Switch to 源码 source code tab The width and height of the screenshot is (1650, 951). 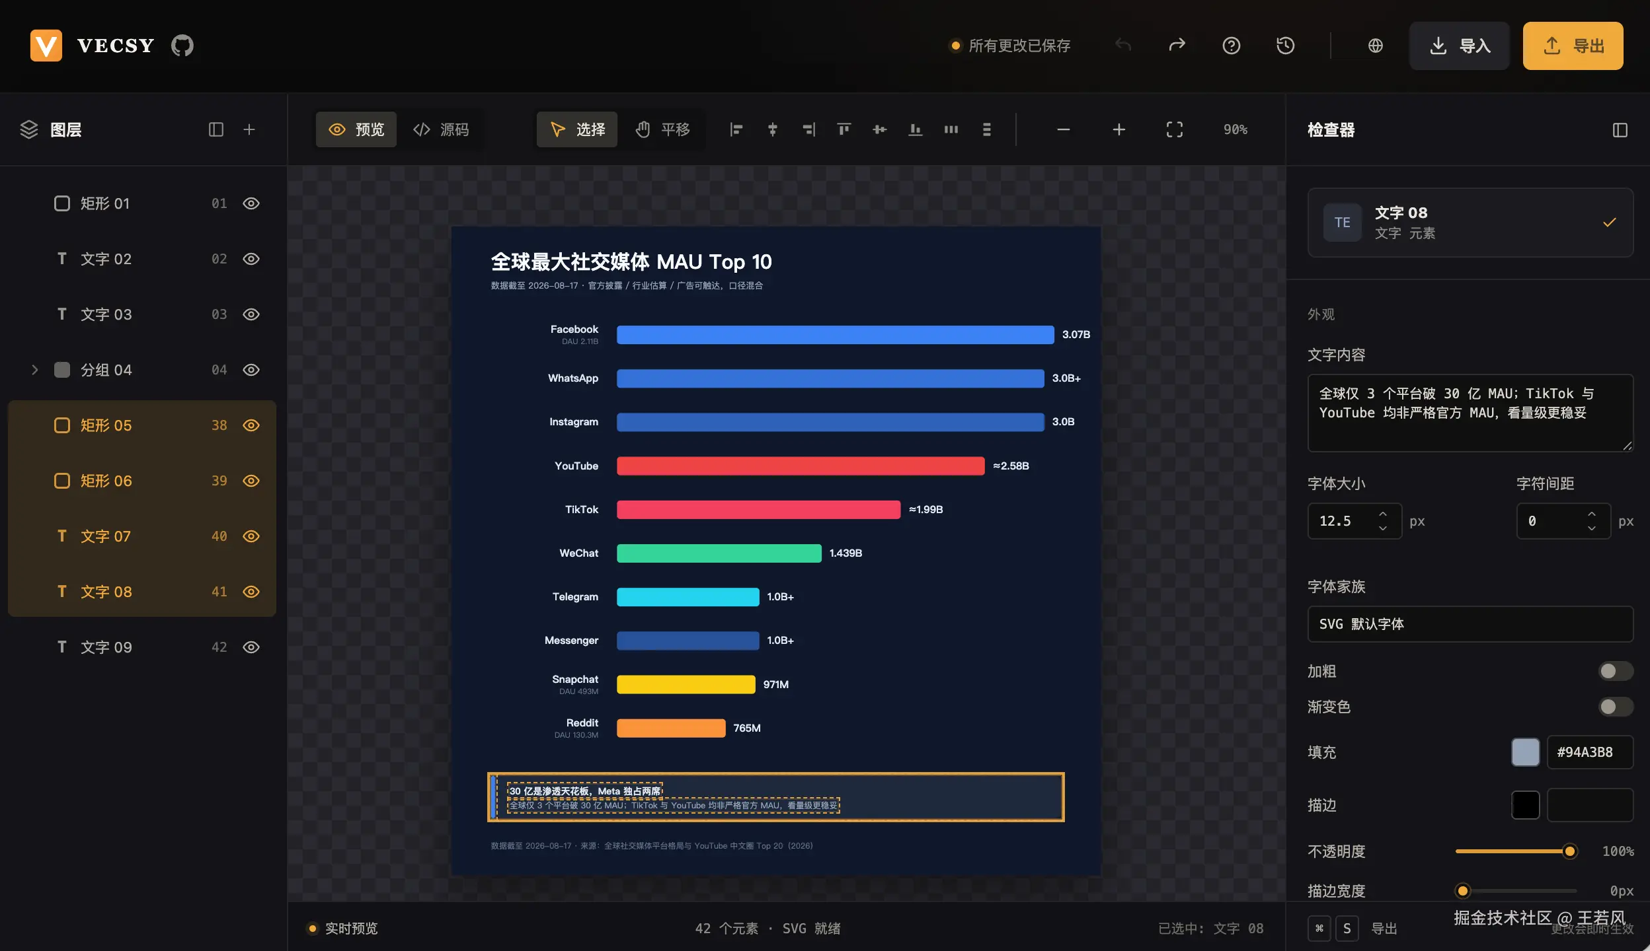[441, 129]
